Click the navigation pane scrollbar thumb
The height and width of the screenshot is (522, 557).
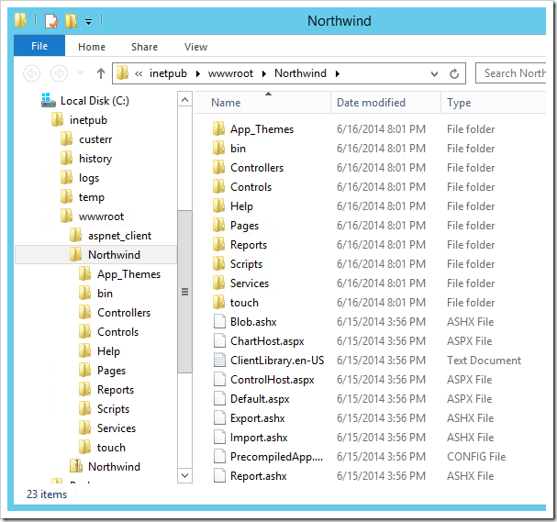184,292
